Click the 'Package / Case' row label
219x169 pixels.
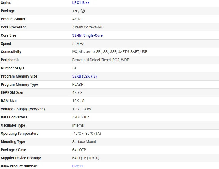point(13,150)
